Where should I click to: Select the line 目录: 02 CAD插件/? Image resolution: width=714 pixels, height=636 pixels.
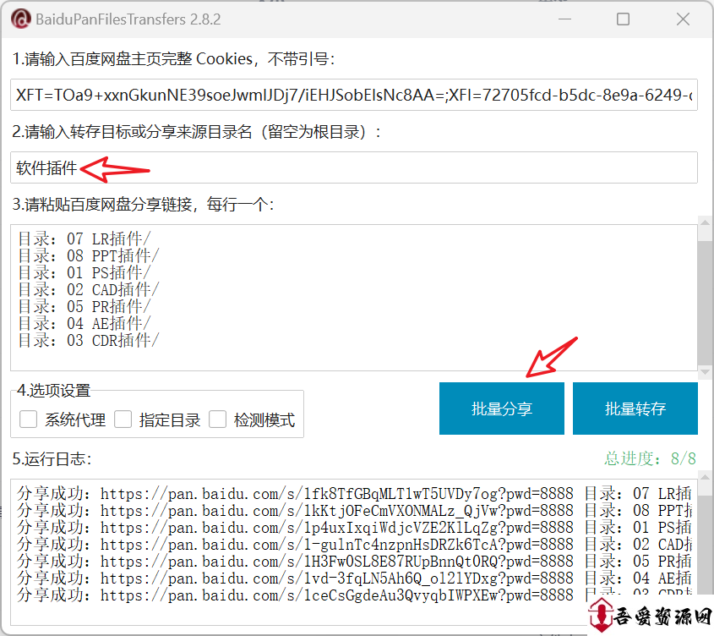coord(89,289)
